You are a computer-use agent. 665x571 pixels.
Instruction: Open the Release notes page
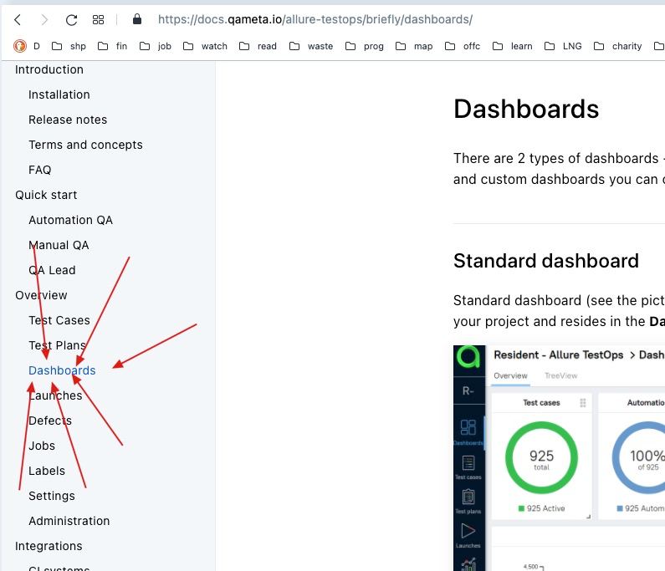(68, 120)
